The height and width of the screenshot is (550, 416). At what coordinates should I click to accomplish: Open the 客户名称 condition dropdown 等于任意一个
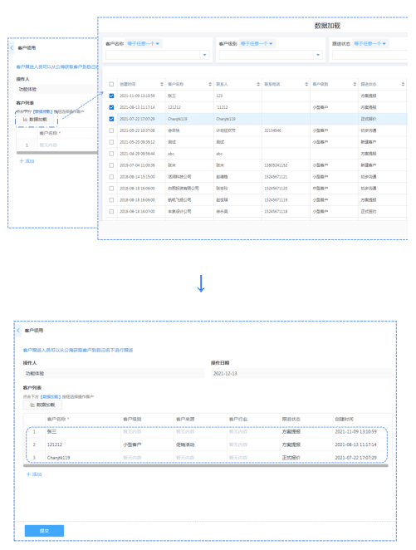pyautogui.click(x=143, y=43)
